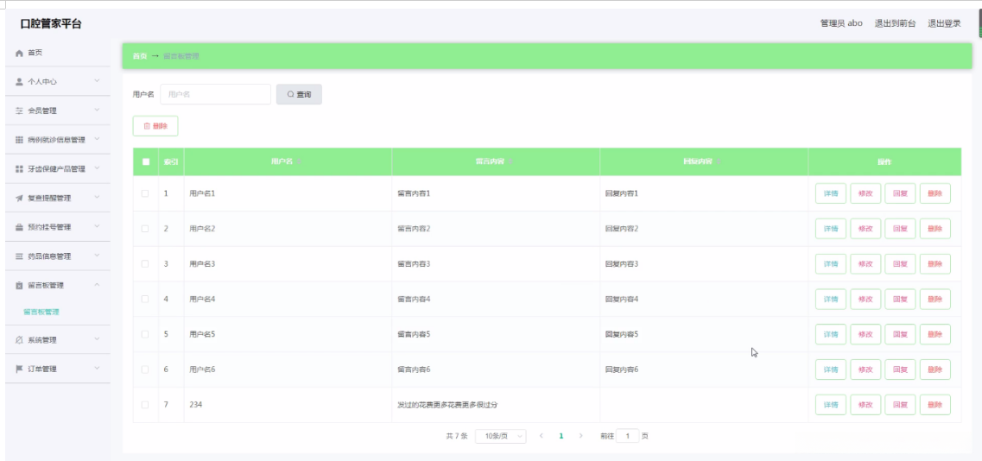Select page 1 in pagination

561,436
